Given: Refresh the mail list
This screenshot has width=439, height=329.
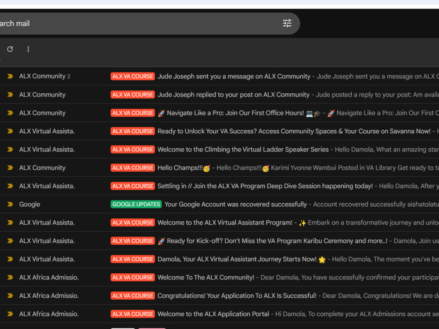Looking at the screenshot, I should 10,49.
